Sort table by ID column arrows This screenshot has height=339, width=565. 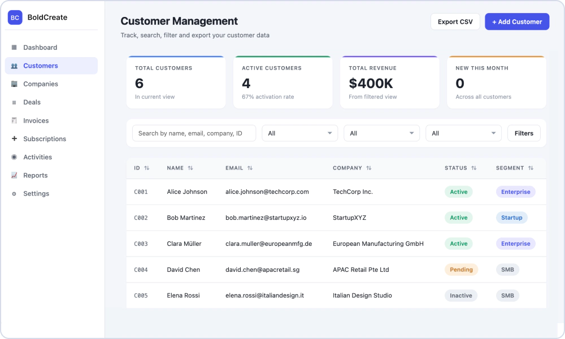pyautogui.click(x=147, y=168)
